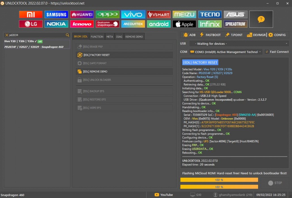Viewport: 292px width, 198px height.
Task: Select the Huawei brand logo
Action: (82, 14)
